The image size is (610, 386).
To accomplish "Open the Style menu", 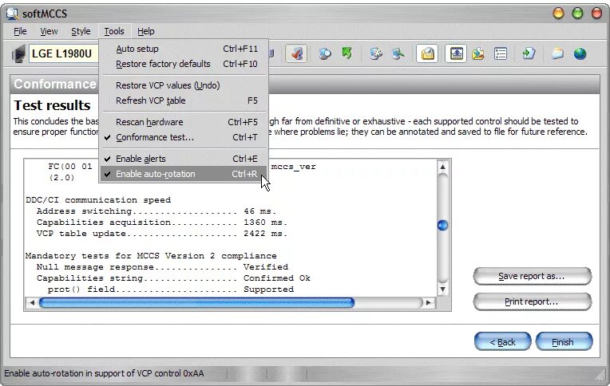I will click(81, 31).
